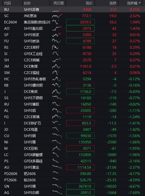Open the INE原油 two-day mini chart
The image size is (145, 196).
point(57,16)
